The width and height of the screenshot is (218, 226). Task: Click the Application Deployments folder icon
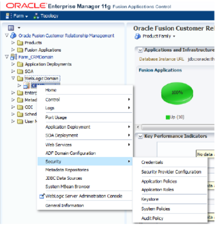point(20,64)
